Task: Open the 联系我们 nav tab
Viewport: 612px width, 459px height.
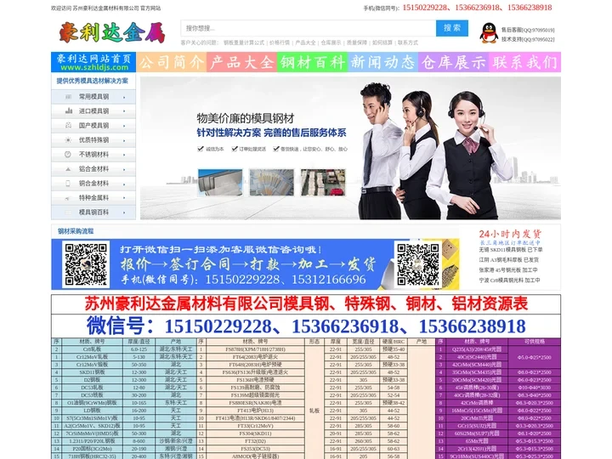Action: [525, 62]
